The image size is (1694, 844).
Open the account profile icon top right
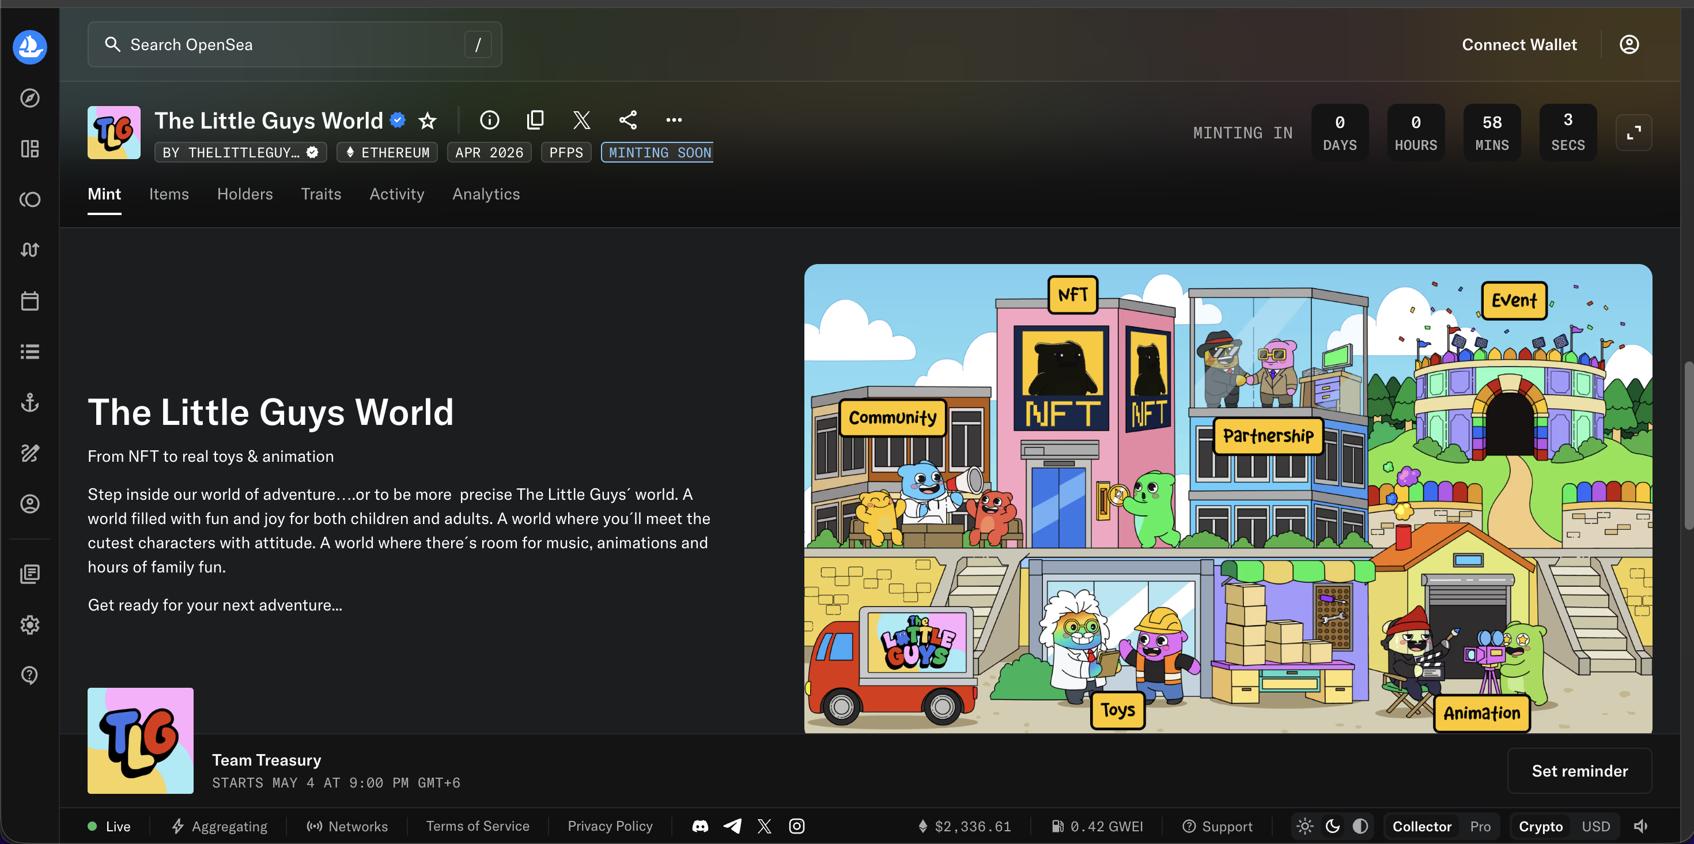(1629, 45)
